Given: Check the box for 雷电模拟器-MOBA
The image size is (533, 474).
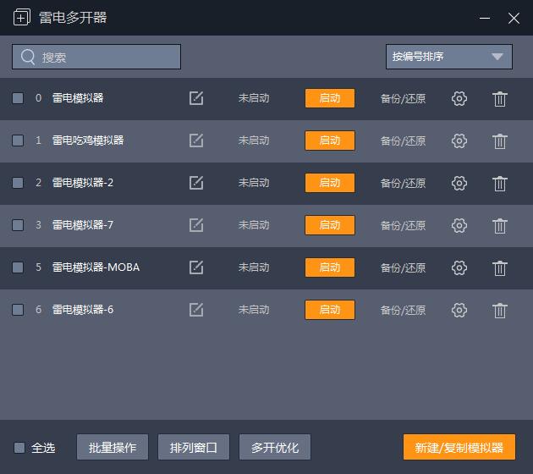Looking at the screenshot, I should coord(18,267).
